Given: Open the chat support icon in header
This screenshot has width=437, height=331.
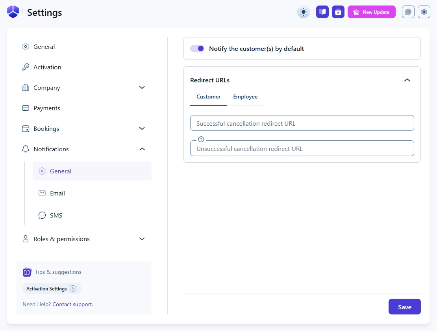Looking at the screenshot, I should (x=408, y=12).
